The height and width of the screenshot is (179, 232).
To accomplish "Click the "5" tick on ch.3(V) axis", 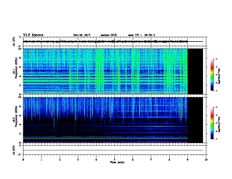I will coord(21,146).
